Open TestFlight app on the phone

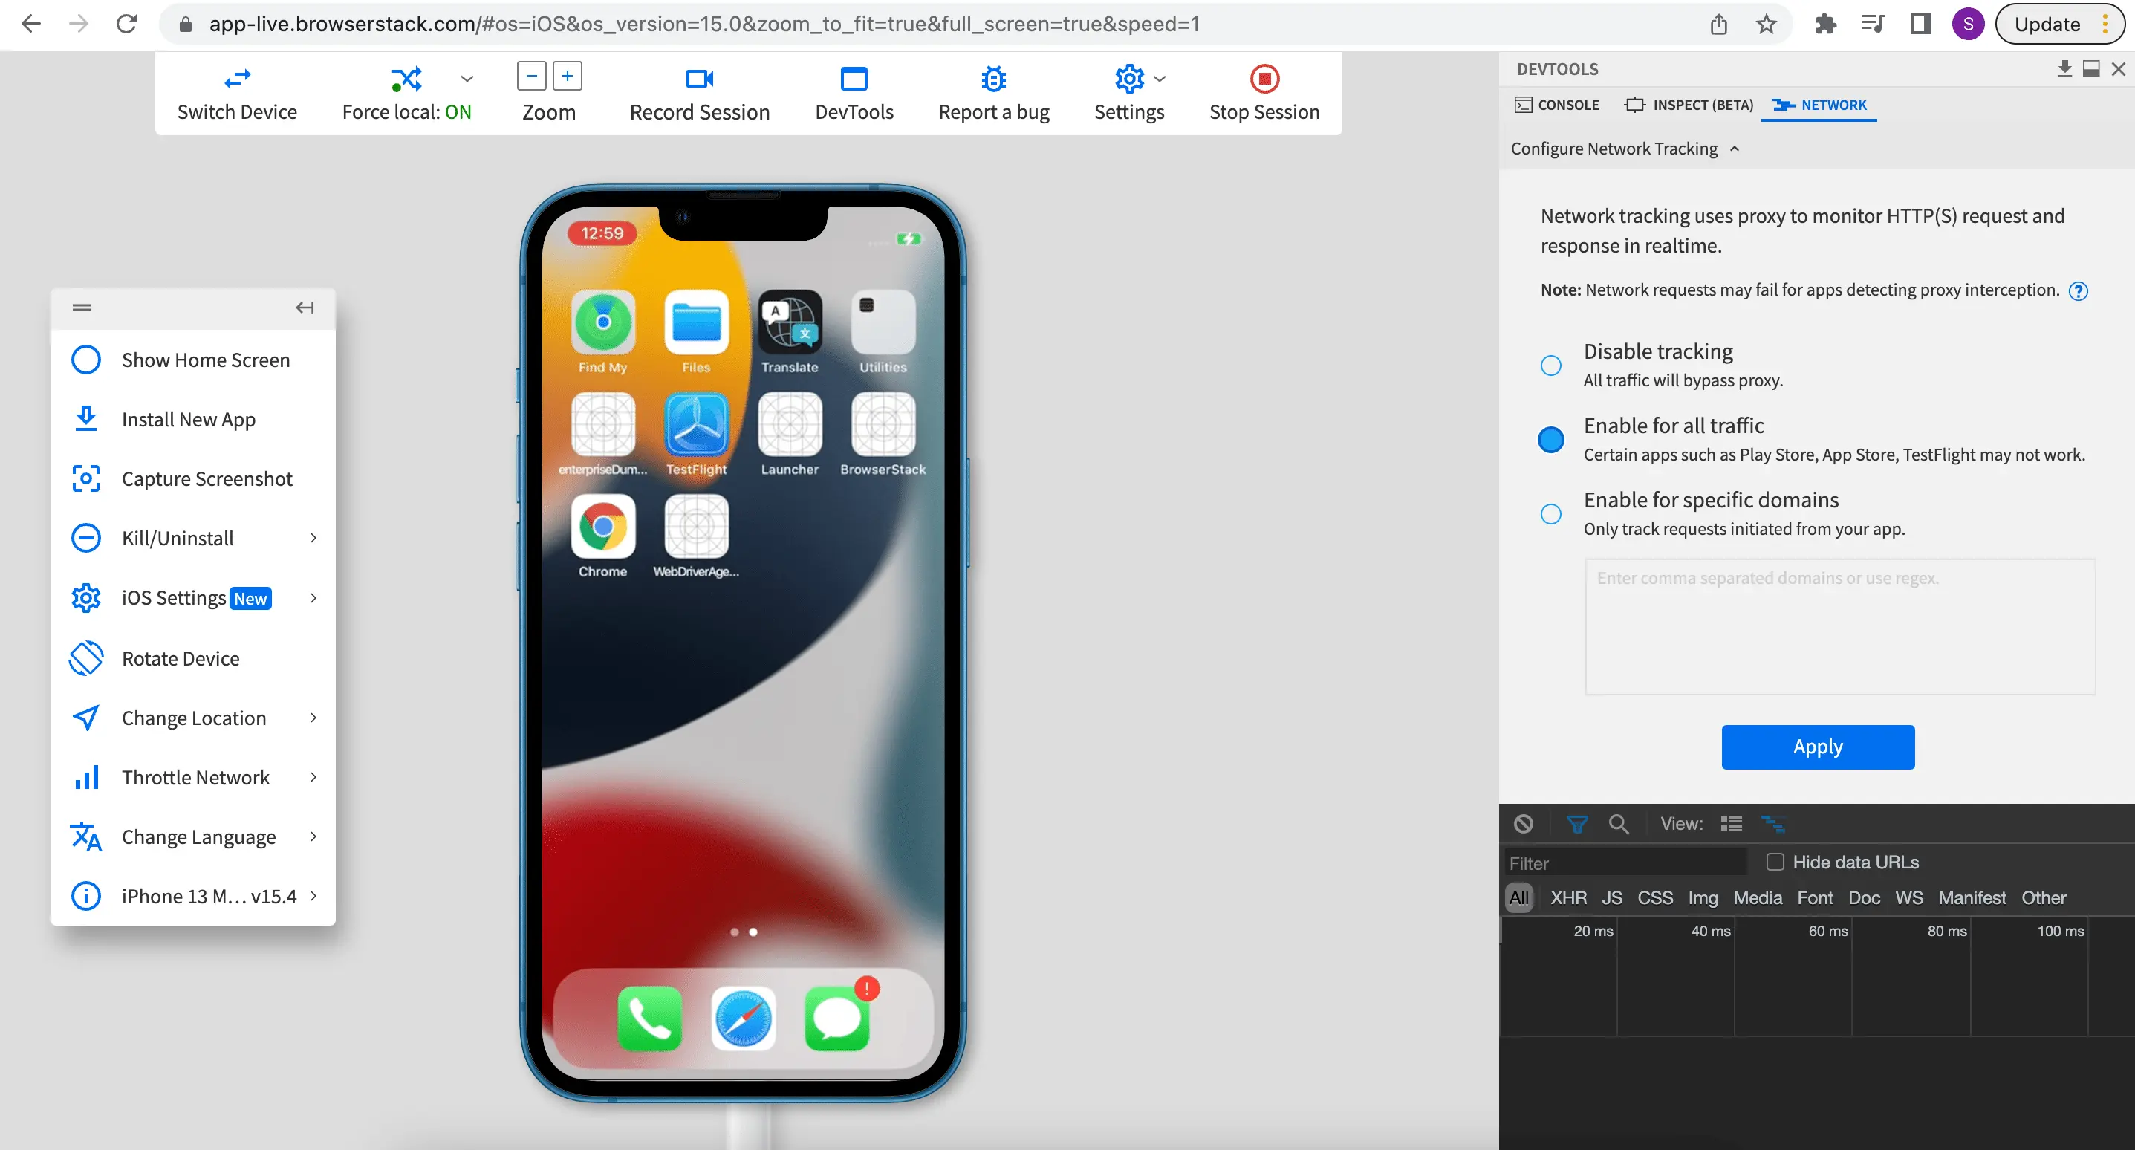pos(695,424)
